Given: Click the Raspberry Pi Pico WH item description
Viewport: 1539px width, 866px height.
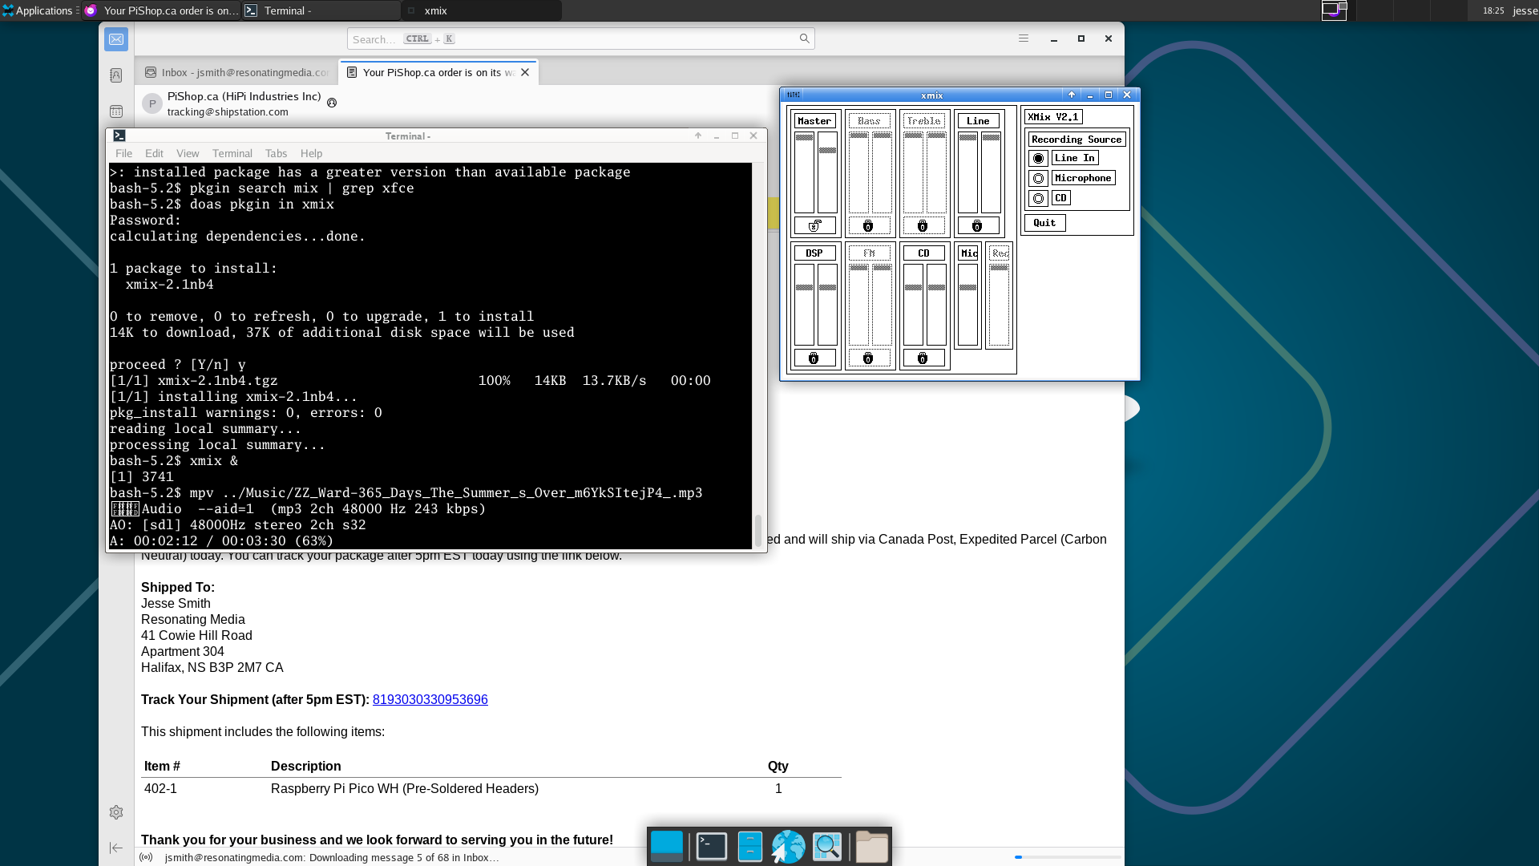Looking at the screenshot, I should pos(405,788).
